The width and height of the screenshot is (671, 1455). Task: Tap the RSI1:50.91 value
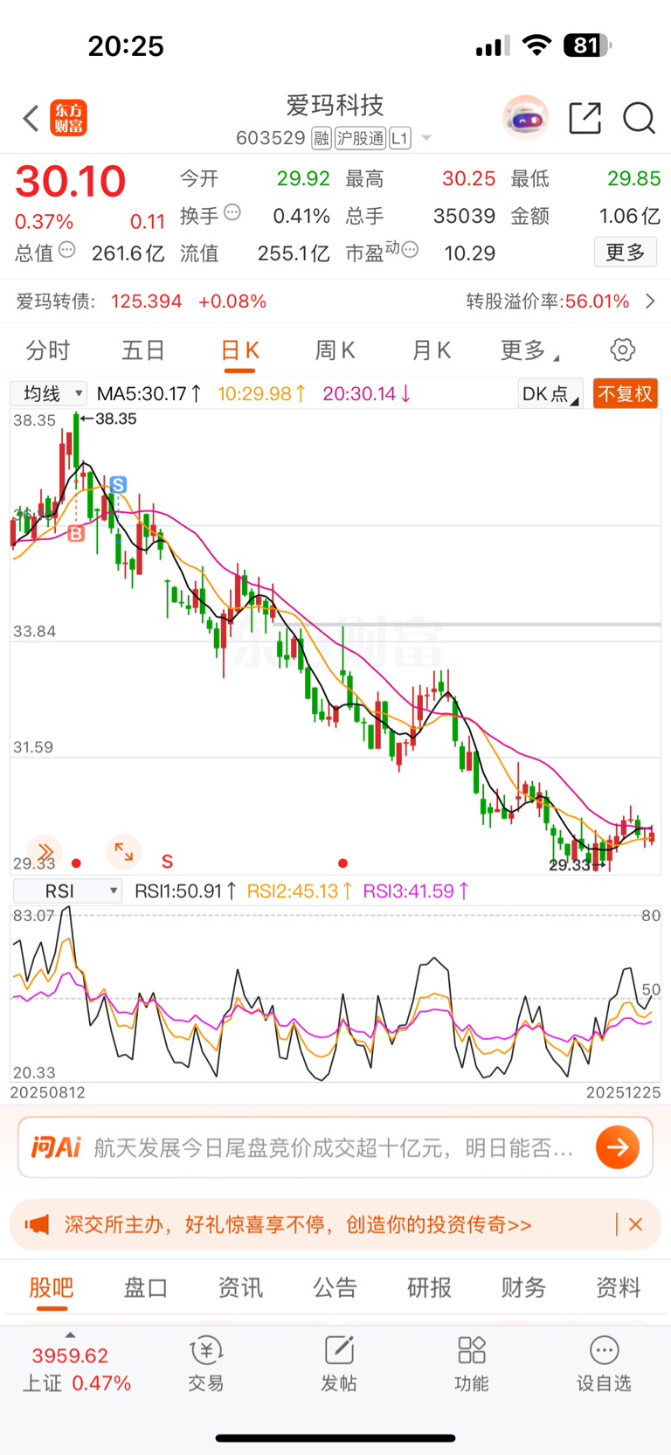(185, 890)
